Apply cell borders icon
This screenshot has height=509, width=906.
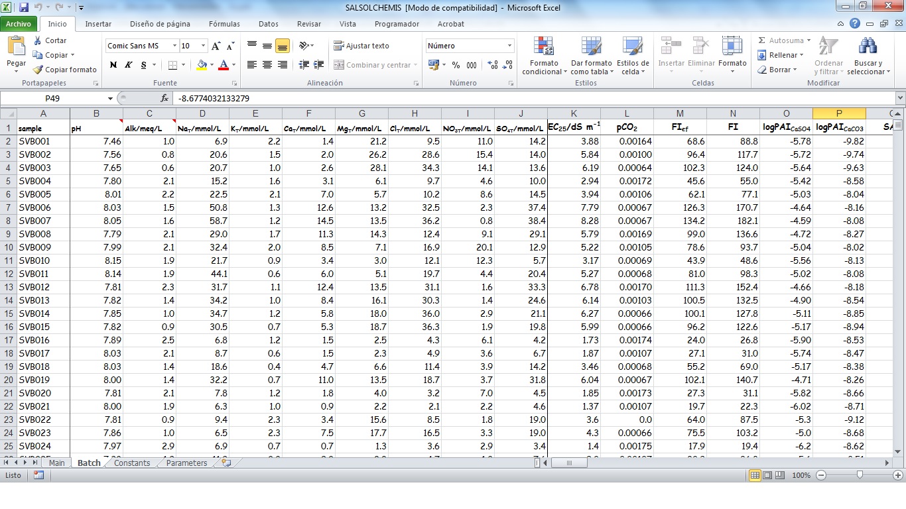(172, 65)
